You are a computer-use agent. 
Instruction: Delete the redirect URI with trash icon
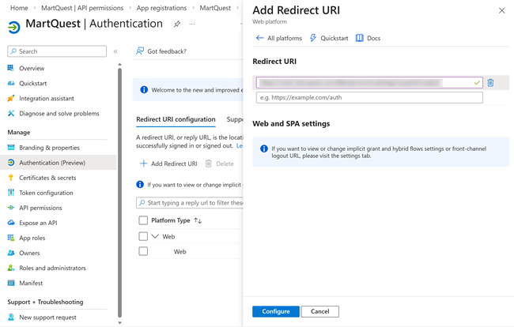pyautogui.click(x=490, y=83)
